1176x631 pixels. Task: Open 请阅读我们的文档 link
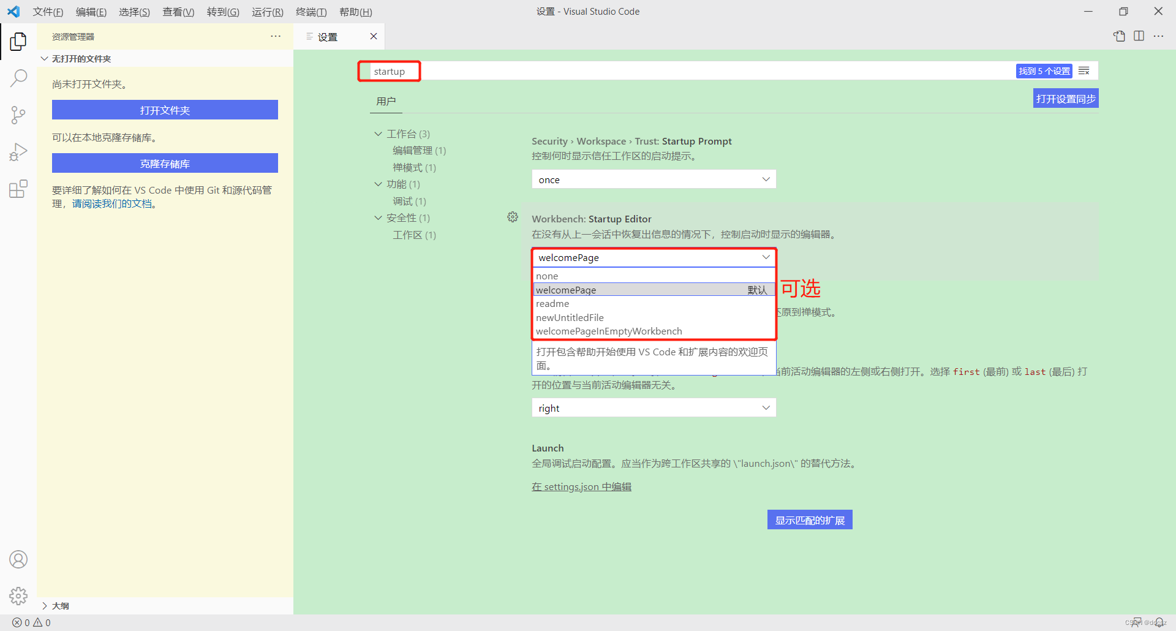pos(112,203)
